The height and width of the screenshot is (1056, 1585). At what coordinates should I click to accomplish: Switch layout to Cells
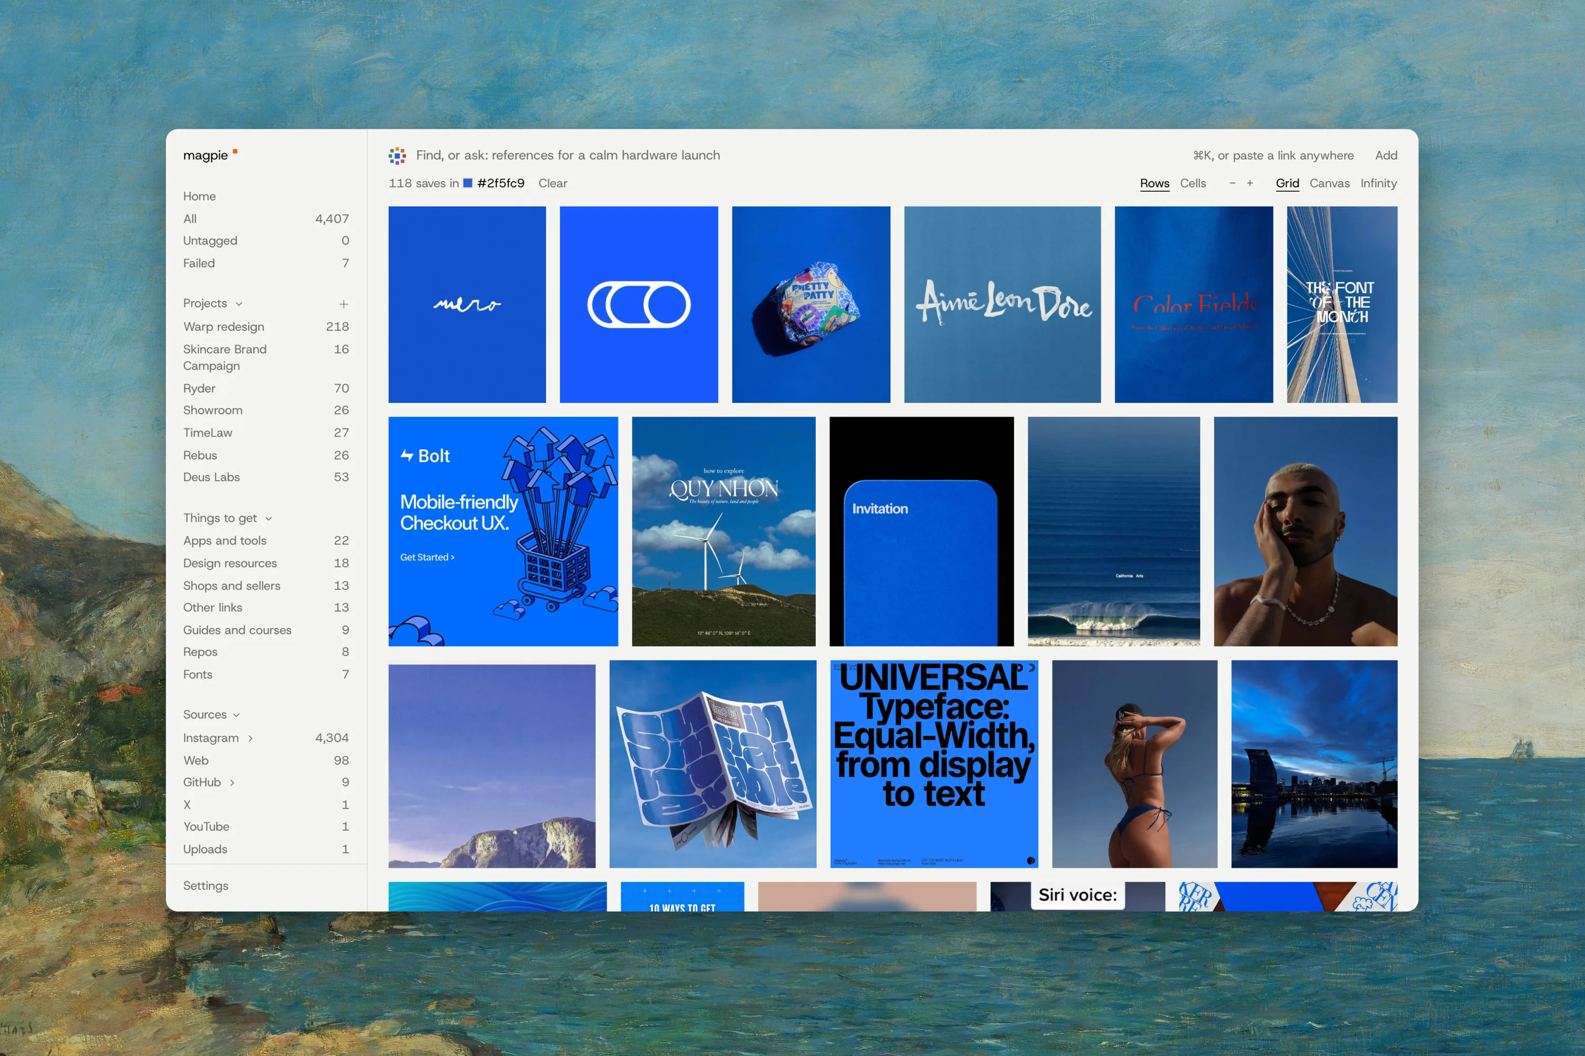pos(1193,183)
